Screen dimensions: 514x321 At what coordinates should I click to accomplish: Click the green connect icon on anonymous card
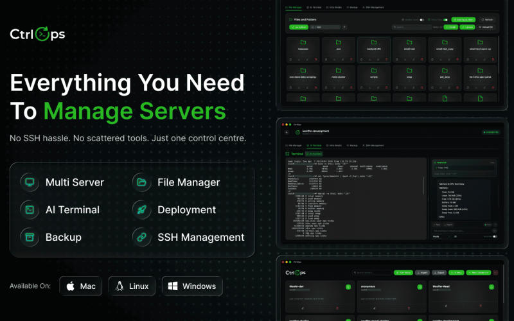click(x=420, y=287)
